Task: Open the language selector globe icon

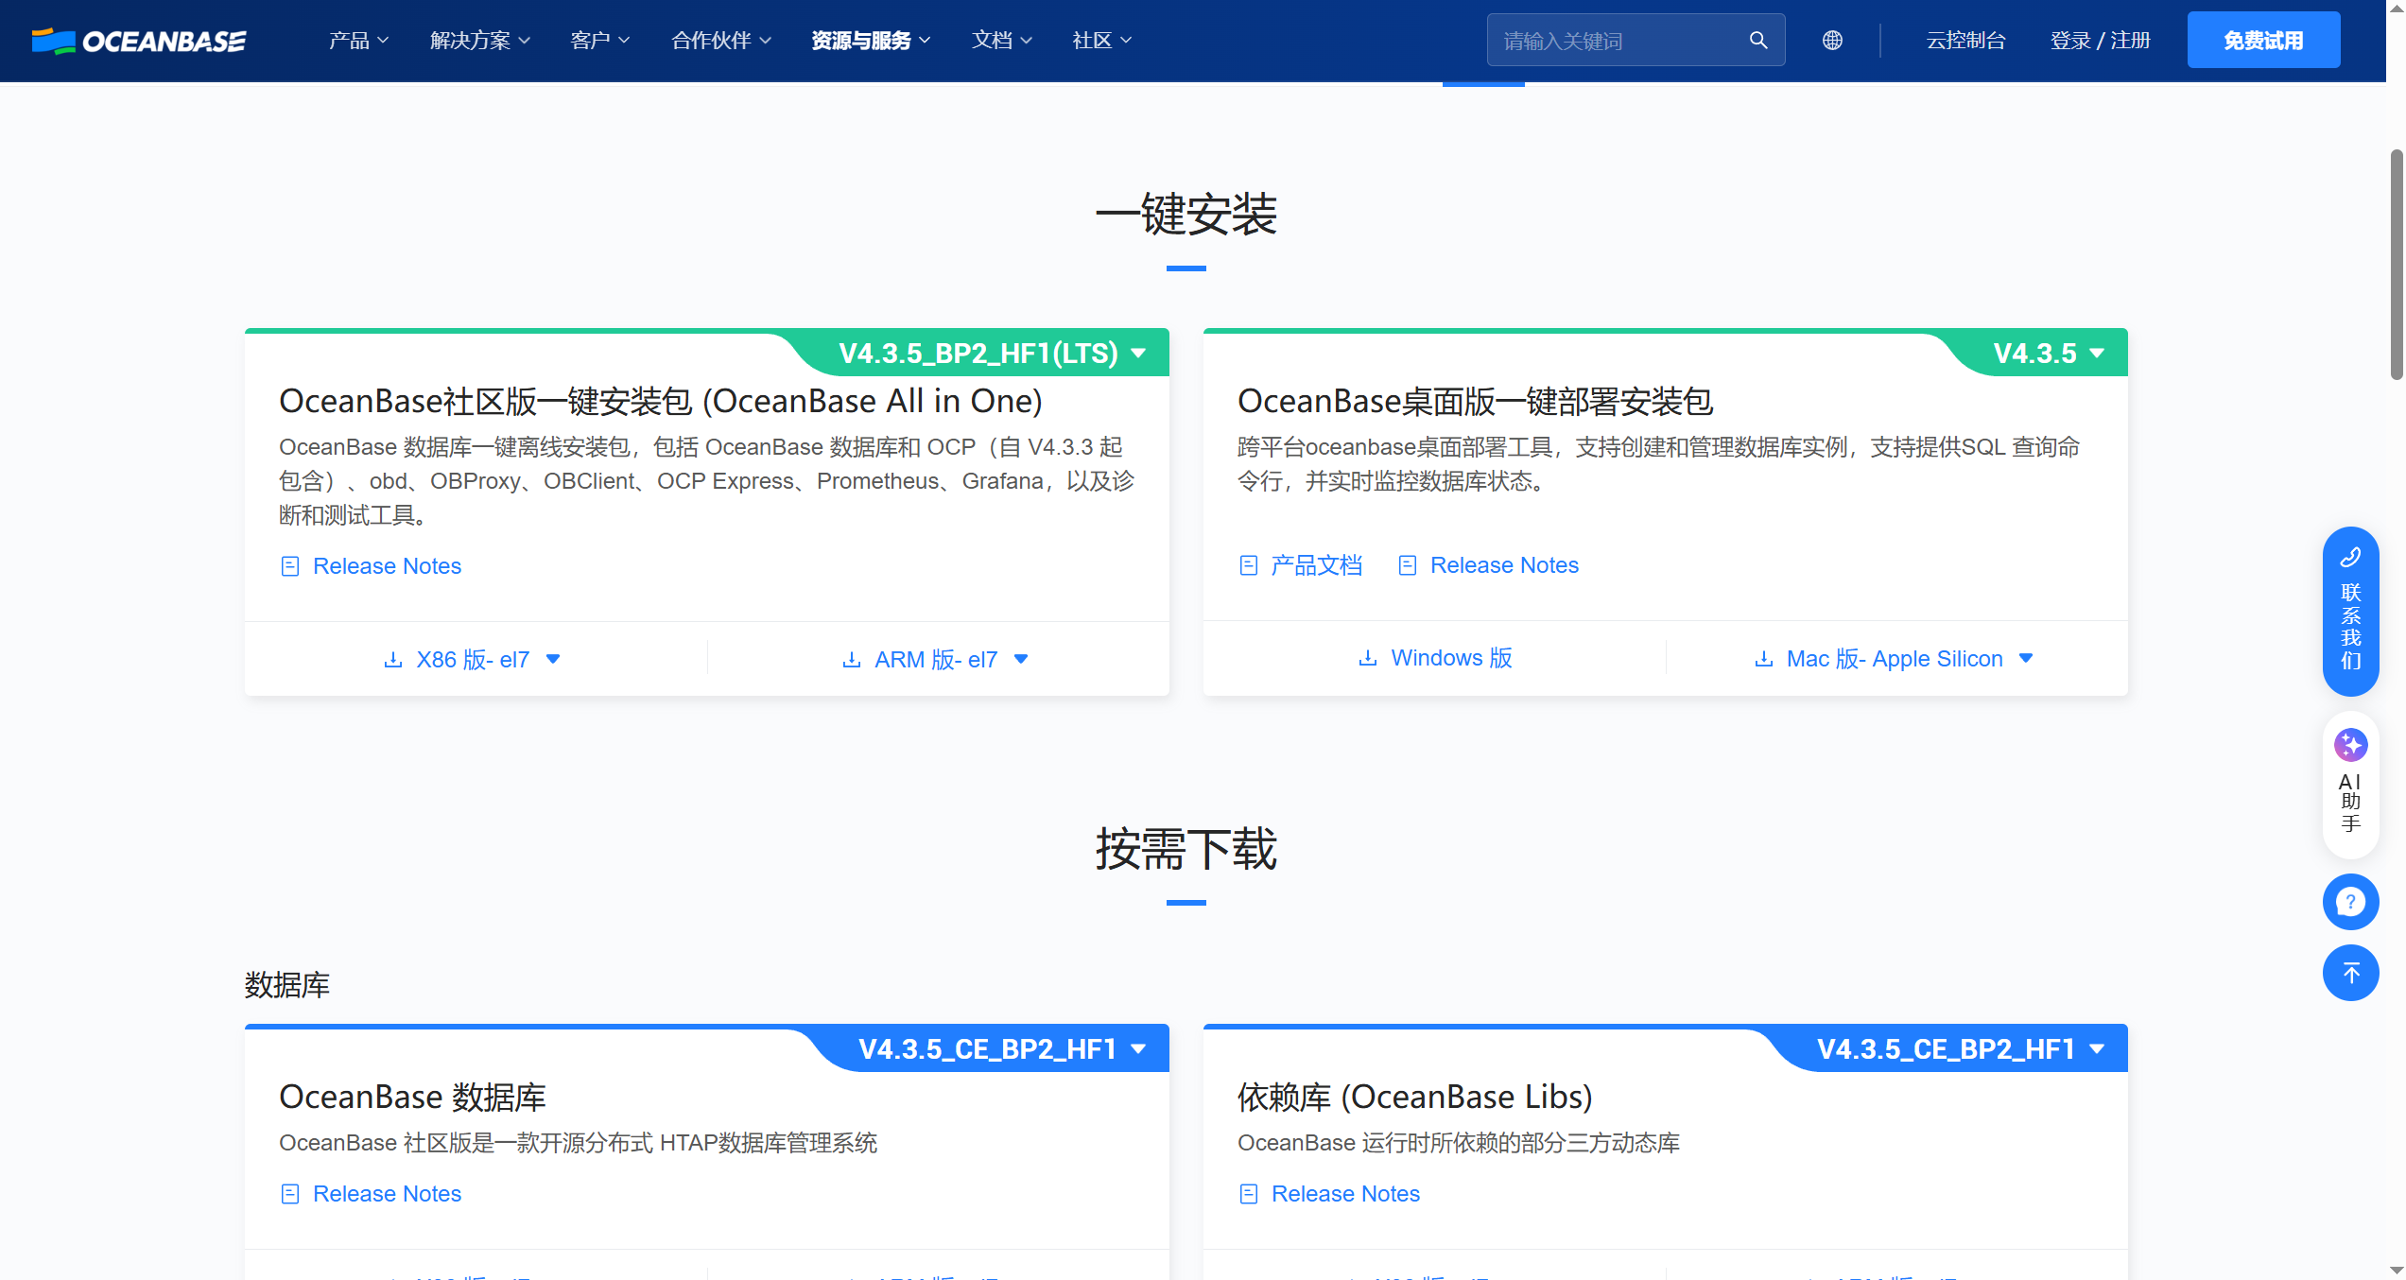Action: tap(1832, 40)
